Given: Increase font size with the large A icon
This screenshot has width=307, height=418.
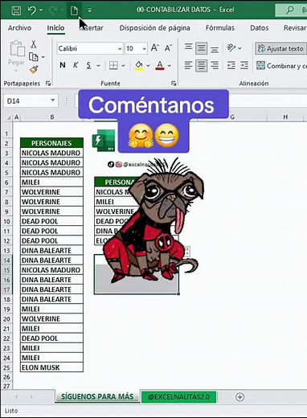Looking at the screenshot, I should (x=155, y=48).
